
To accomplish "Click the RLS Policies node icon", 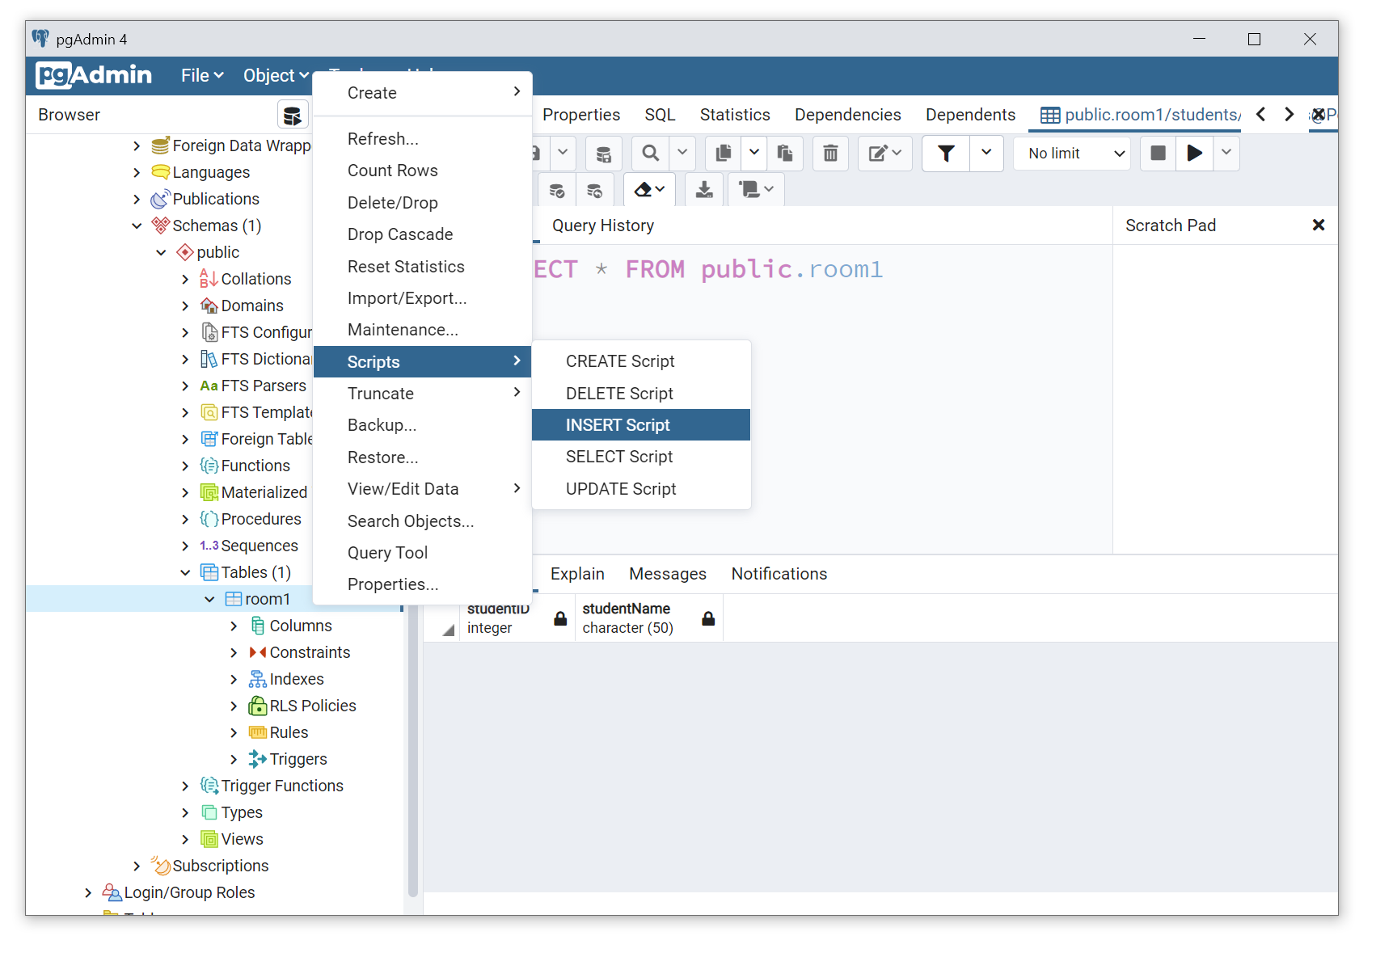I will pyautogui.click(x=258, y=706).
